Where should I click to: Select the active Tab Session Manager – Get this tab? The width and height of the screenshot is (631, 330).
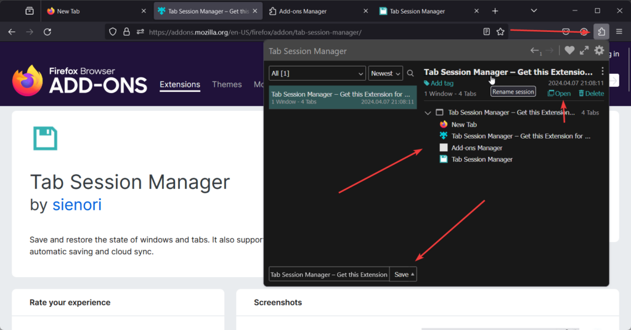pos(208,11)
